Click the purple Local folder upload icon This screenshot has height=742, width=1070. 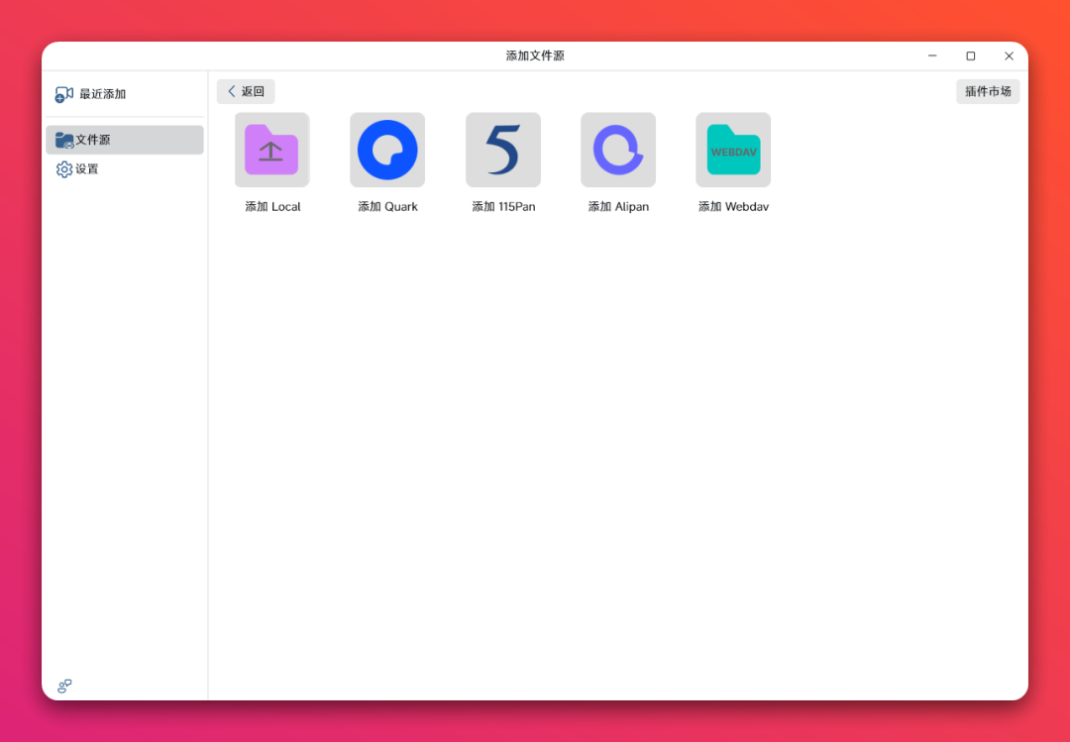(x=271, y=150)
